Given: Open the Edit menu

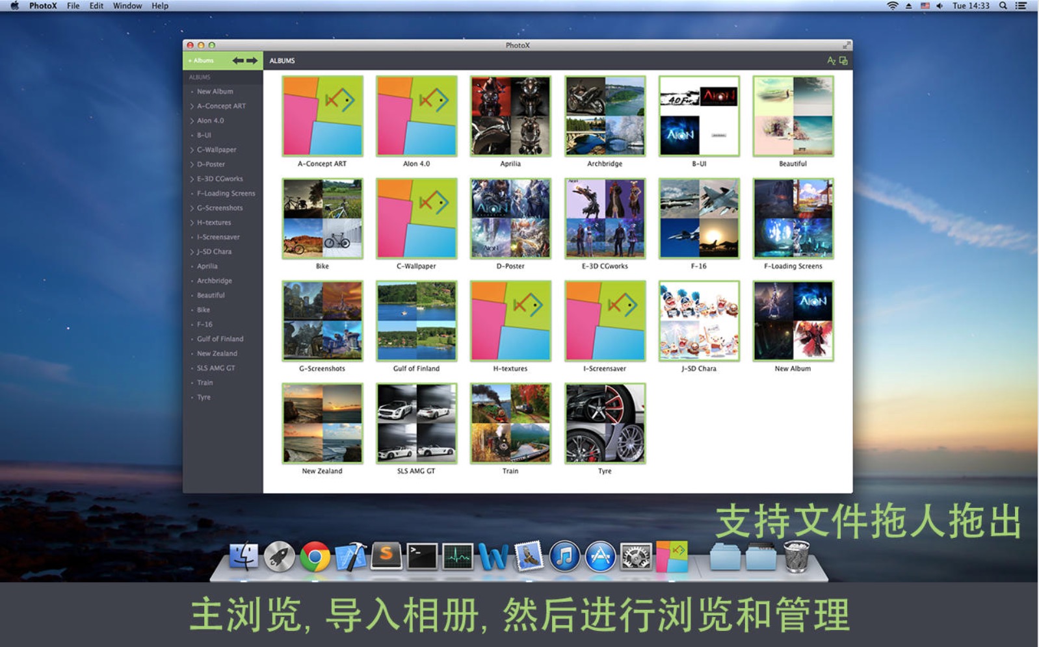Looking at the screenshot, I should 96,6.
